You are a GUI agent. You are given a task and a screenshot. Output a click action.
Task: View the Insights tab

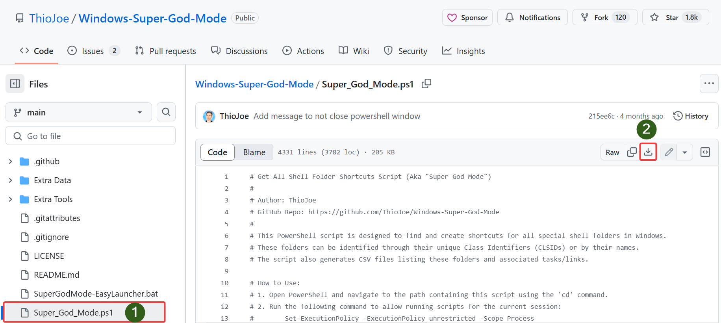click(463, 51)
